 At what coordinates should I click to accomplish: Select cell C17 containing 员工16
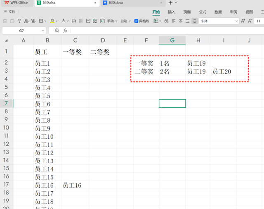pyautogui.click(x=75, y=185)
